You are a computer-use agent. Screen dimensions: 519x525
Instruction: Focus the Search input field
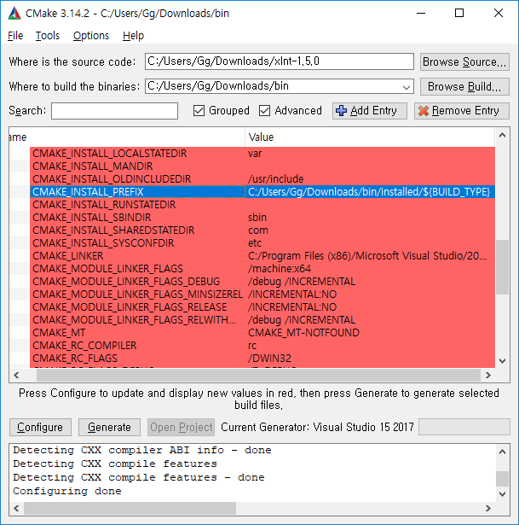114,111
